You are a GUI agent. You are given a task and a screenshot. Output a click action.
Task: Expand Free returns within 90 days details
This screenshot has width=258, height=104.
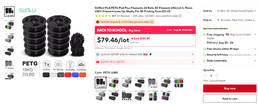pos(255,49)
